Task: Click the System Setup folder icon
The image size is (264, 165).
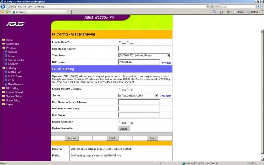Action: 3,96
